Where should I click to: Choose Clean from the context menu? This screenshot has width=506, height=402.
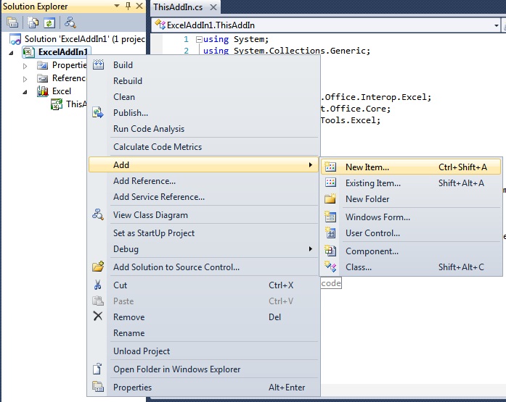(203, 97)
